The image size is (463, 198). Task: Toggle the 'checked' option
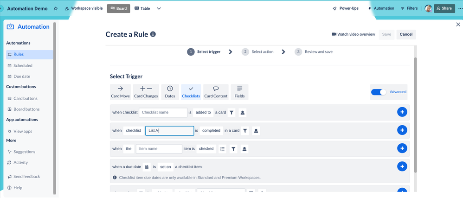[x=206, y=149]
